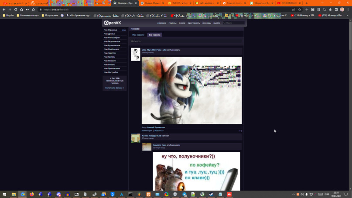Open Мои Заметки in sidebar
Image resolution: width=352 pixels, height=198 pixels.
click(109, 53)
